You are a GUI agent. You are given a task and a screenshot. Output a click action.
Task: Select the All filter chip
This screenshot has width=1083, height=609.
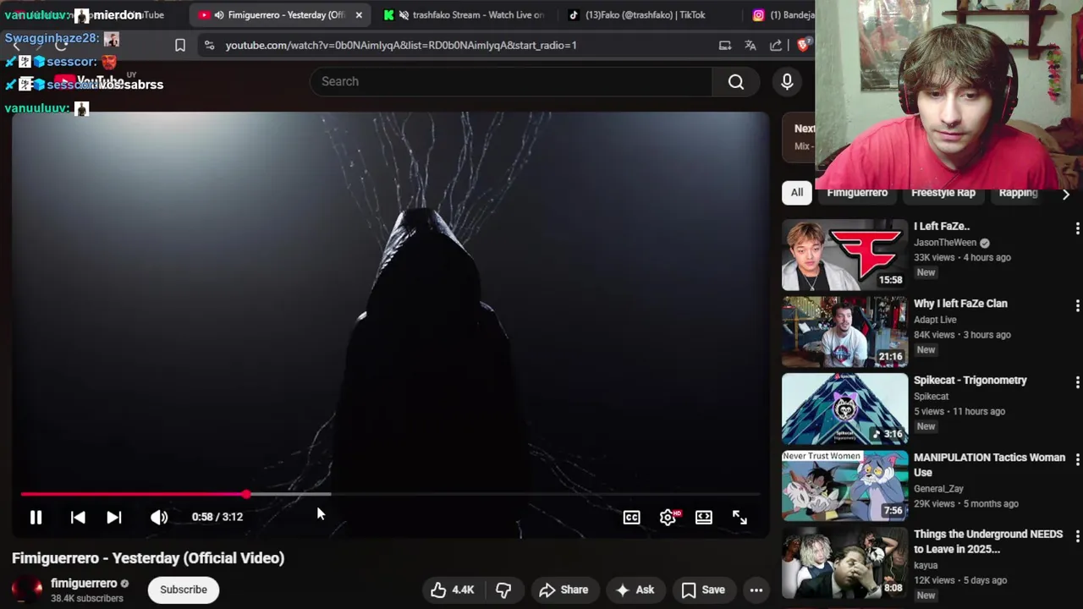pyautogui.click(x=797, y=193)
